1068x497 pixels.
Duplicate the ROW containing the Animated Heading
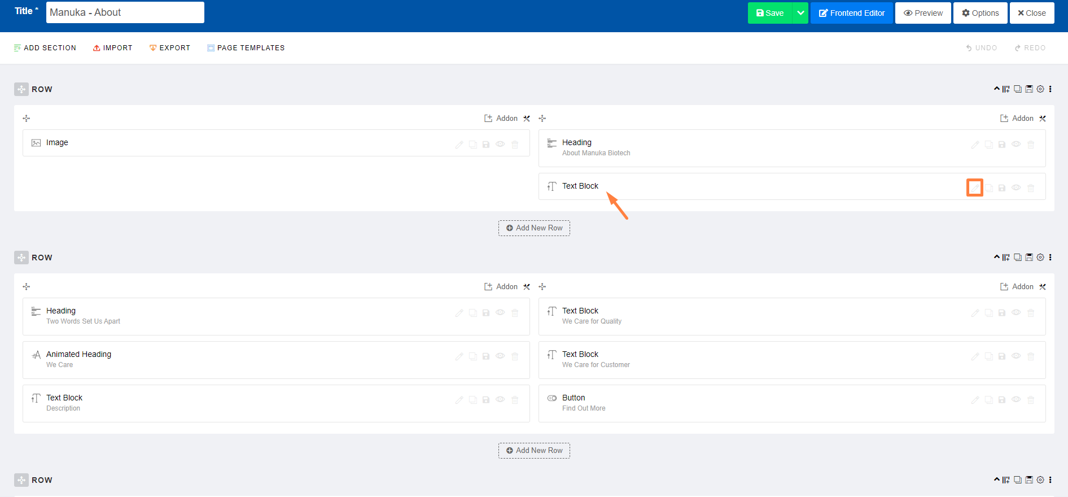click(x=1018, y=258)
